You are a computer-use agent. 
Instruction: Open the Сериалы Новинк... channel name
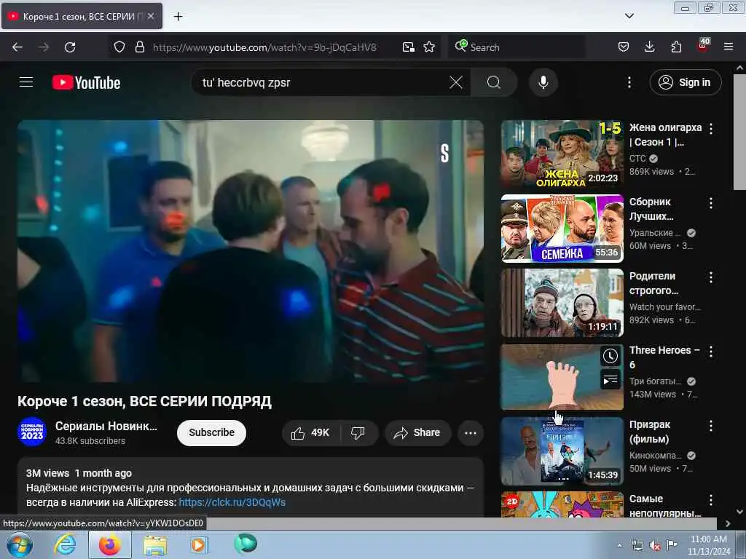tap(106, 426)
